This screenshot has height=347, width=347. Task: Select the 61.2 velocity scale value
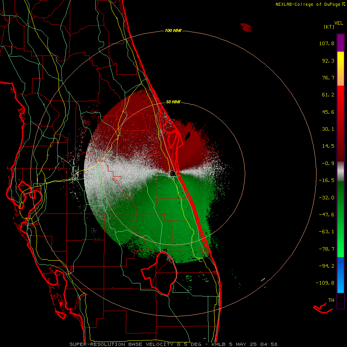click(x=328, y=95)
